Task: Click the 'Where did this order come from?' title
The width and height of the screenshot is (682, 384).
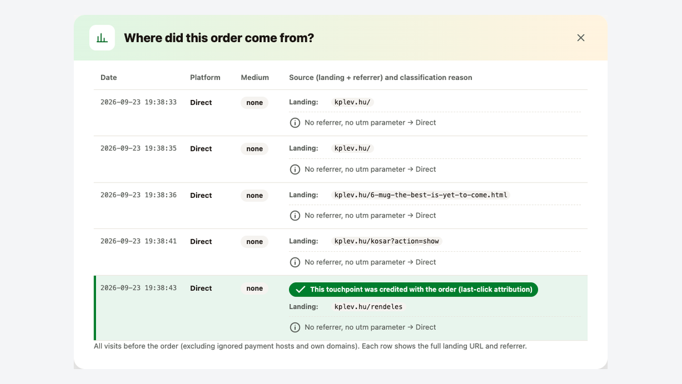Action: click(x=219, y=38)
